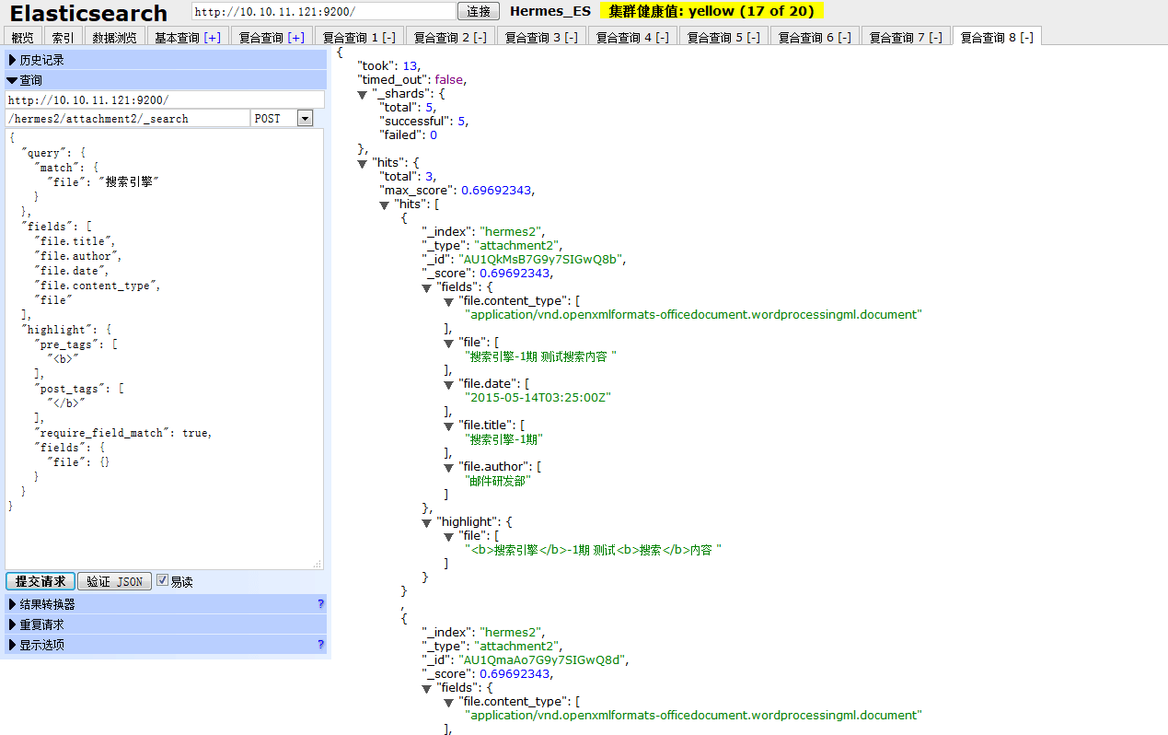Click the "2015-05-14T03:25:00Z" date value
The width and height of the screenshot is (1168, 735).
(538, 397)
